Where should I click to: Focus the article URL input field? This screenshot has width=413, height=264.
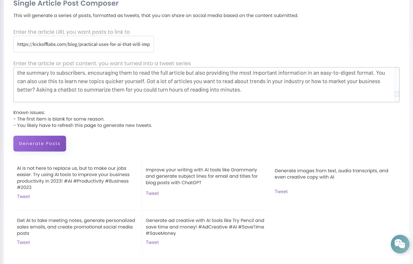(84, 44)
